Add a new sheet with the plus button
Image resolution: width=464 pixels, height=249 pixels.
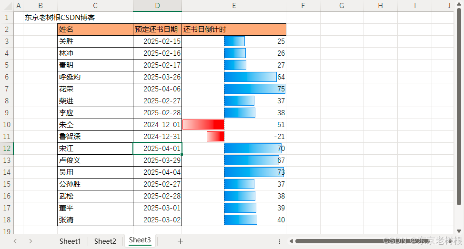(x=180, y=241)
